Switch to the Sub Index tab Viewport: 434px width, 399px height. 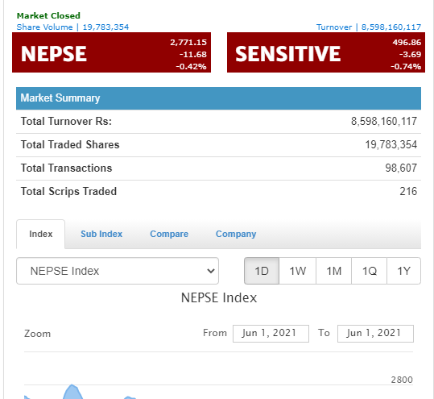[x=101, y=234]
